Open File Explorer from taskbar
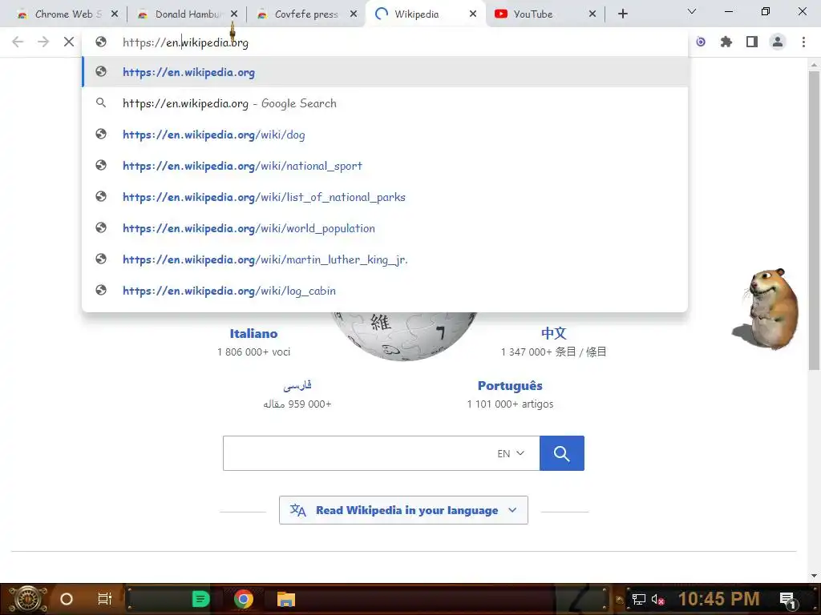The height and width of the screenshot is (615, 821). pyautogui.click(x=286, y=599)
